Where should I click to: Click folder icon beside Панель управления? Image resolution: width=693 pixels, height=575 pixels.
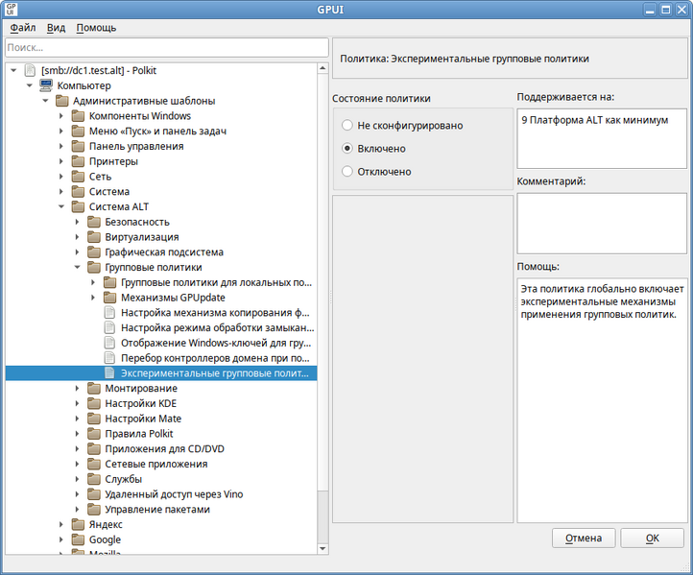(78, 146)
